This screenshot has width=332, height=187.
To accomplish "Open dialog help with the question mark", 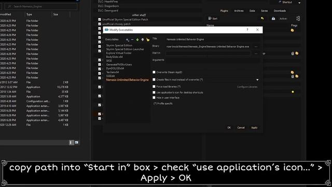I will pos(247,30).
